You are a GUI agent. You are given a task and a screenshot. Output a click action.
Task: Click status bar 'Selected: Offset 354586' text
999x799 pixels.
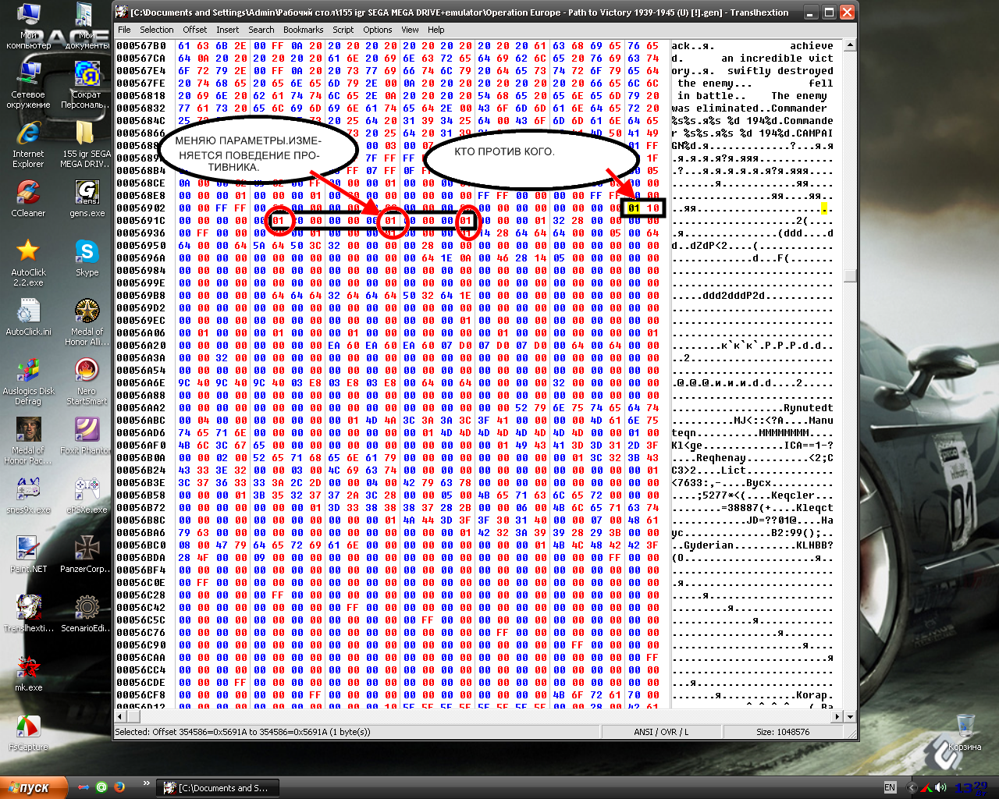click(x=243, y=732)
